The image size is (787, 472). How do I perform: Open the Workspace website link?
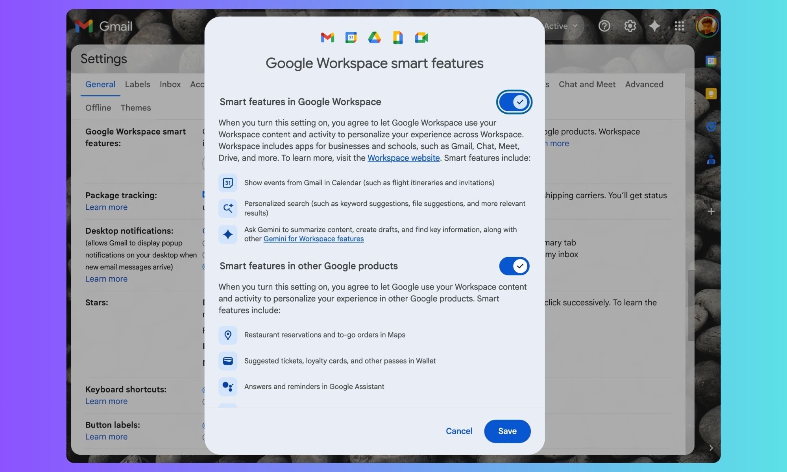403,158
